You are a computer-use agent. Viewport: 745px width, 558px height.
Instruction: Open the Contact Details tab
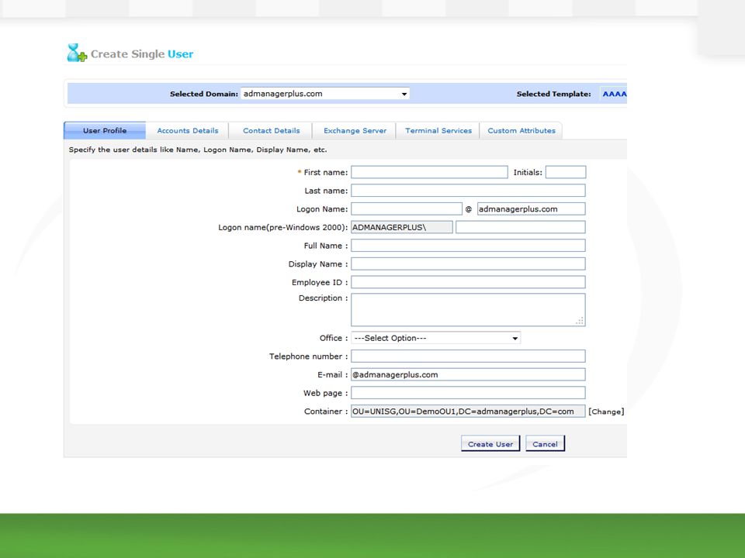tap(272, 130)
